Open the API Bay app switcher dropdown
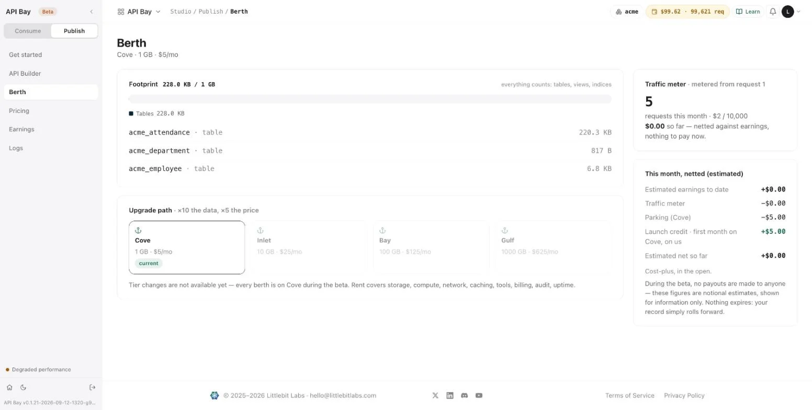The height and width of the screenshot is (410, 812). tap(139, 12)
